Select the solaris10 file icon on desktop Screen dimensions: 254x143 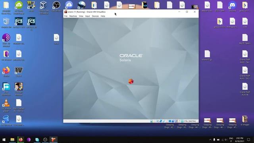207,55
